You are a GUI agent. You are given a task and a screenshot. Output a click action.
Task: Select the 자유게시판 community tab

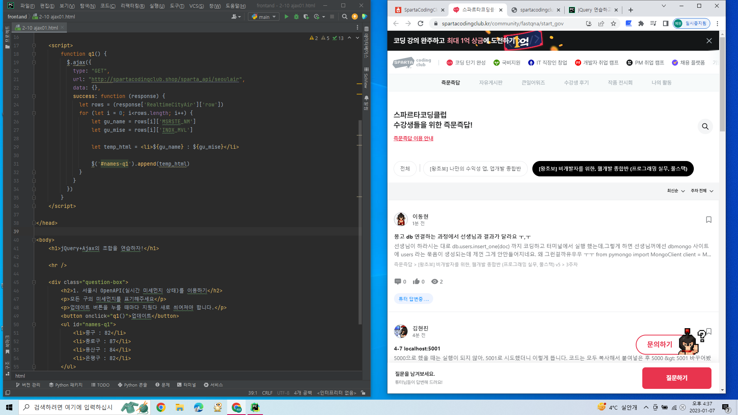(x=490, y=83)
